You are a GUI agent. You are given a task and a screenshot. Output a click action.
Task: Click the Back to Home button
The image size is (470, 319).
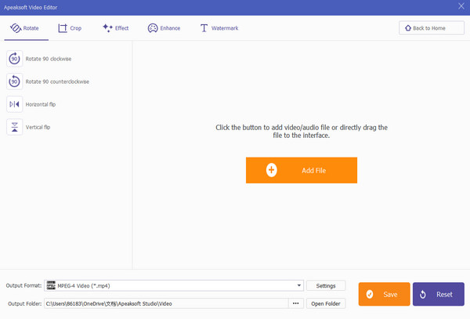pos(432,28)
